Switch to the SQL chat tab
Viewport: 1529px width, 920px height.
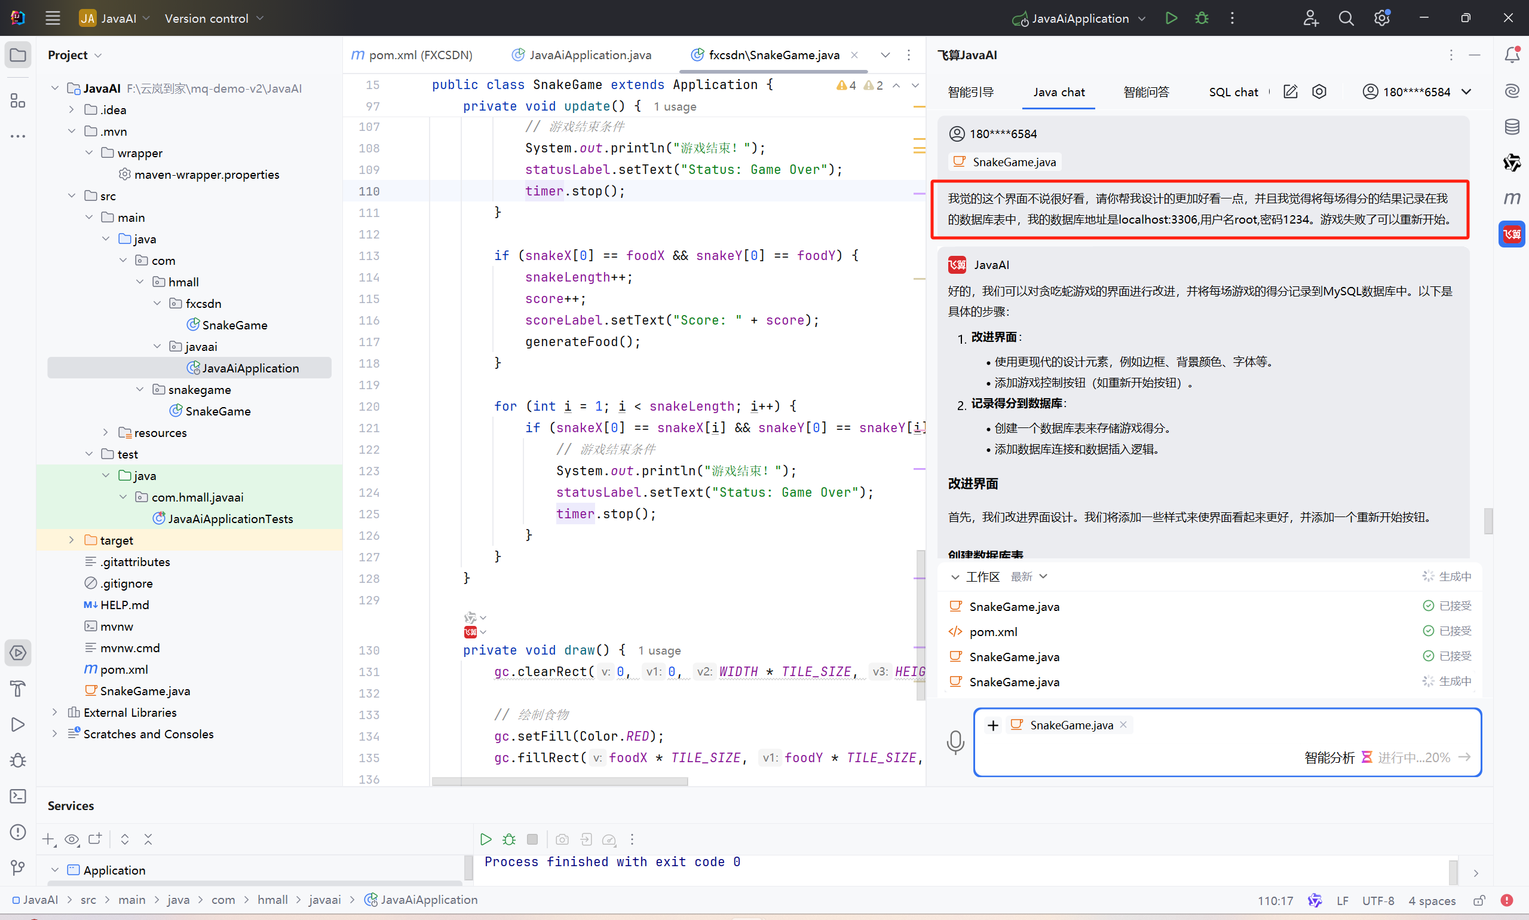pyautogui.click(x=1233, y=91)
